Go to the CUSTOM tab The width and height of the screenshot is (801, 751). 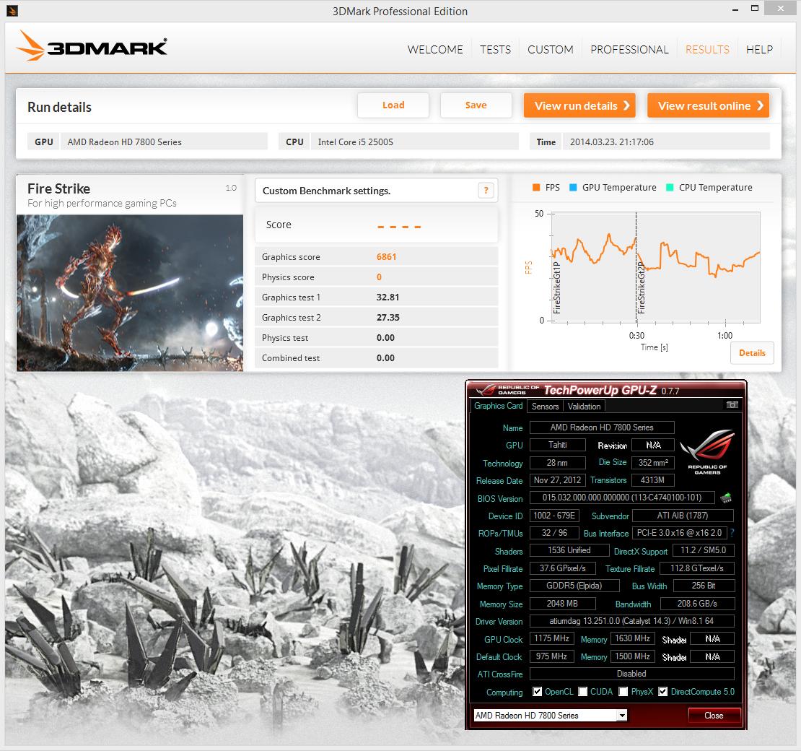coord(550,50)
